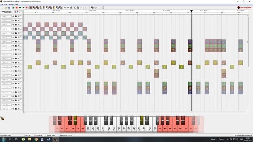The height and width of the screenshot is (142, 253).
Task: Open the Help menu
Action: [17, 4]
